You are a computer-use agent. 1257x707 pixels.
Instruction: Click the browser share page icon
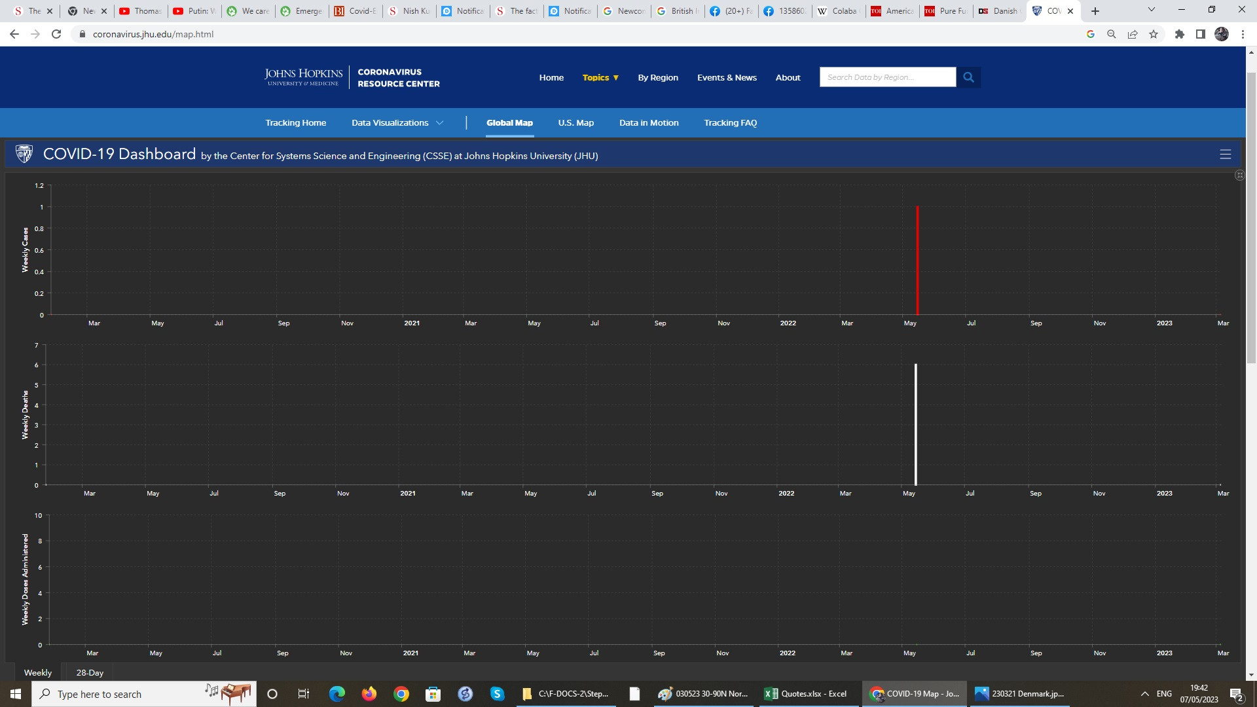[1132, 34]
